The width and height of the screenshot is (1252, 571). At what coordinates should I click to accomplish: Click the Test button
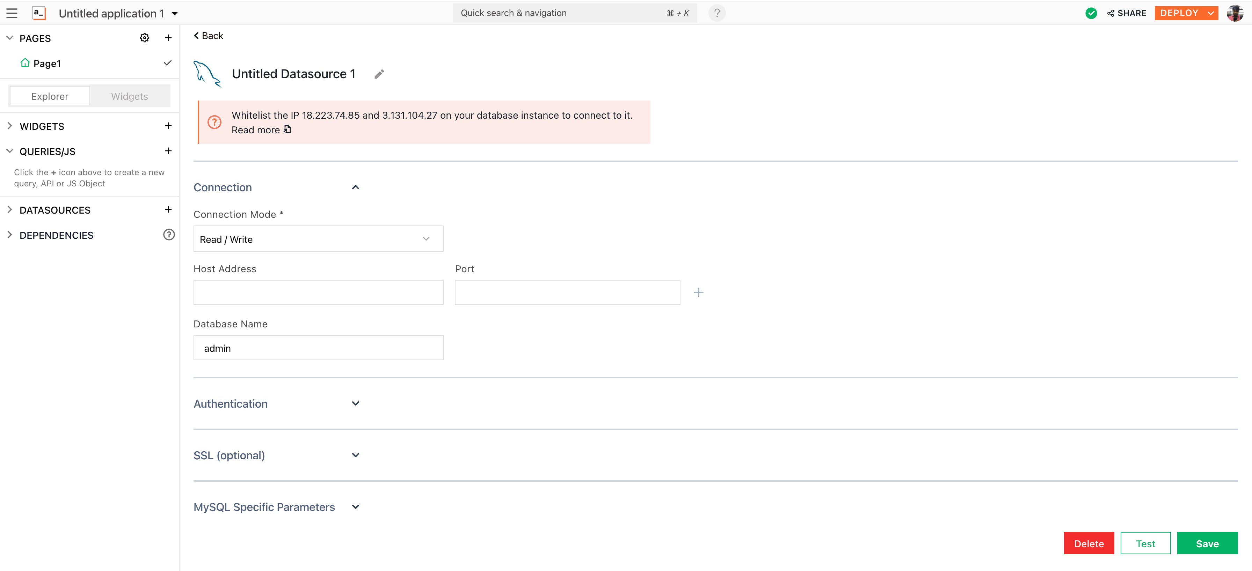(x=1145, y=543)
